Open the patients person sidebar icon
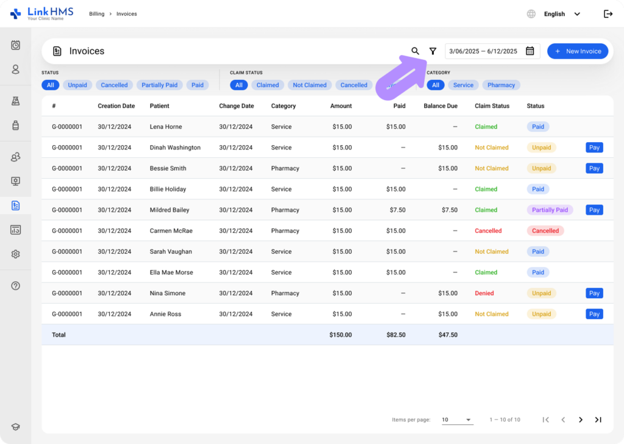This screenshot has width=624, height=444. click(15, 70)
